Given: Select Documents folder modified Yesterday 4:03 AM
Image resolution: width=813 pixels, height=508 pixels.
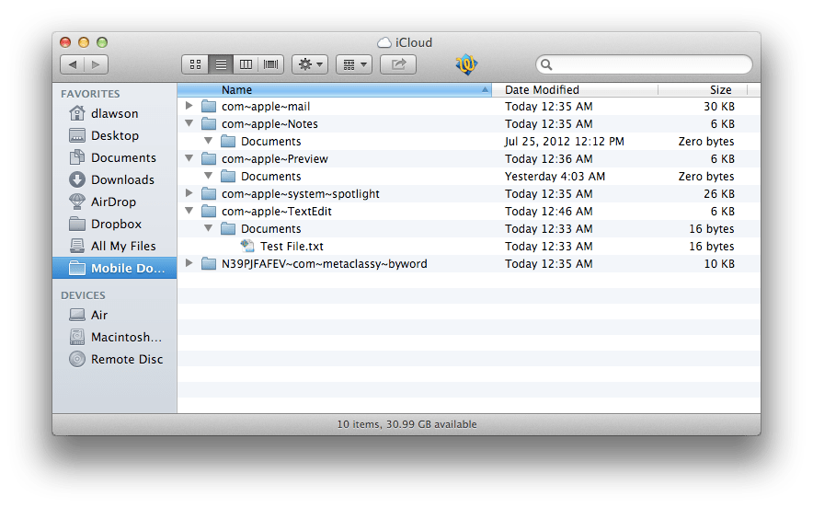Looking at the screenshot, I should [x=270, y=177].
